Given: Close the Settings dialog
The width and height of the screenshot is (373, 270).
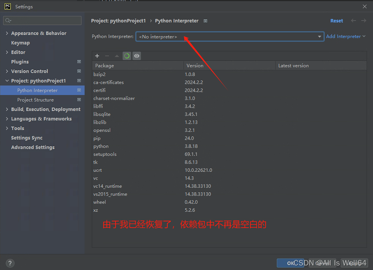Looking at the screenshot, I should click(x=365, y=7).
